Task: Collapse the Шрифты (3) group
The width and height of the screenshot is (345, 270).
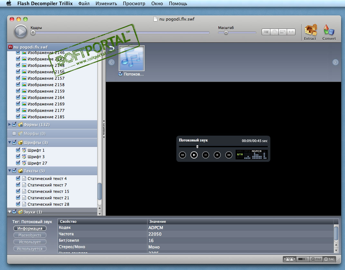Action: 9,142
